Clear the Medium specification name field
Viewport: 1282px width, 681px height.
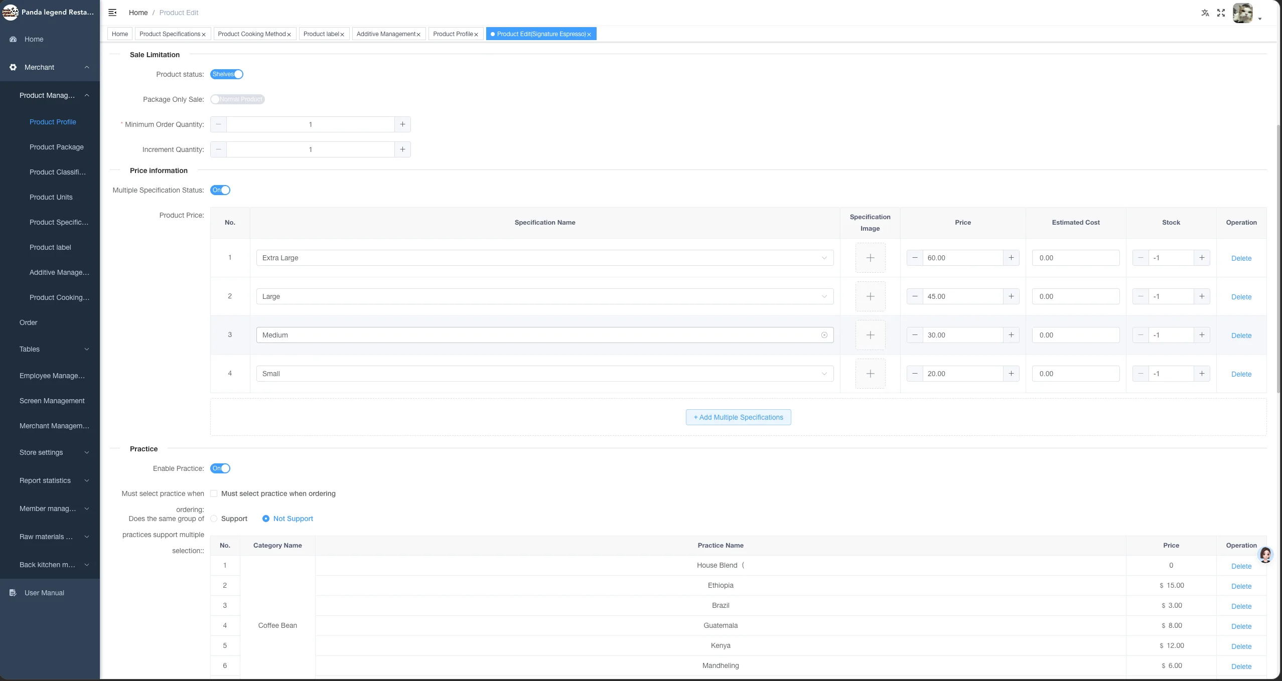[x=824, y=335]
